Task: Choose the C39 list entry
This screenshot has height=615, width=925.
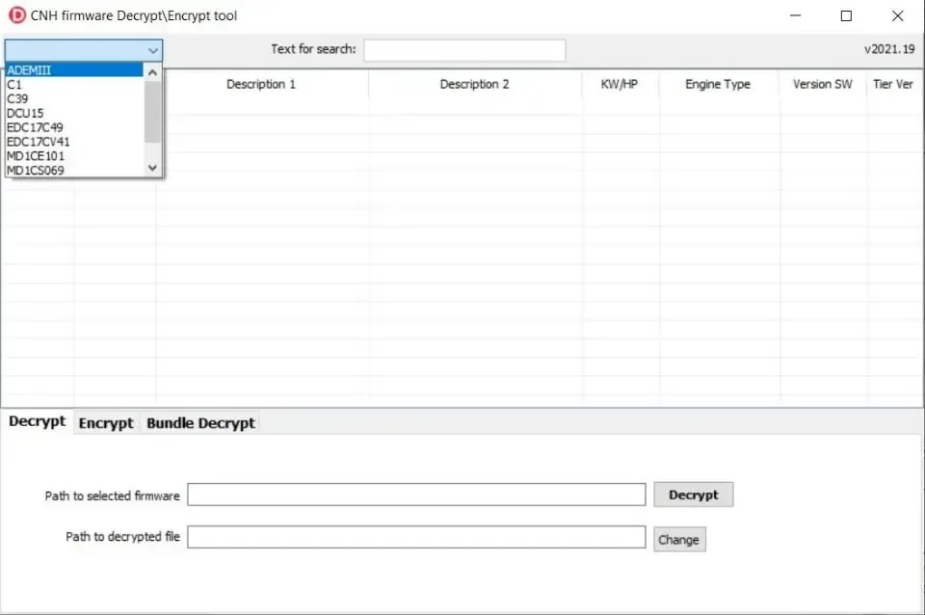Action: [x=17, y=98]
